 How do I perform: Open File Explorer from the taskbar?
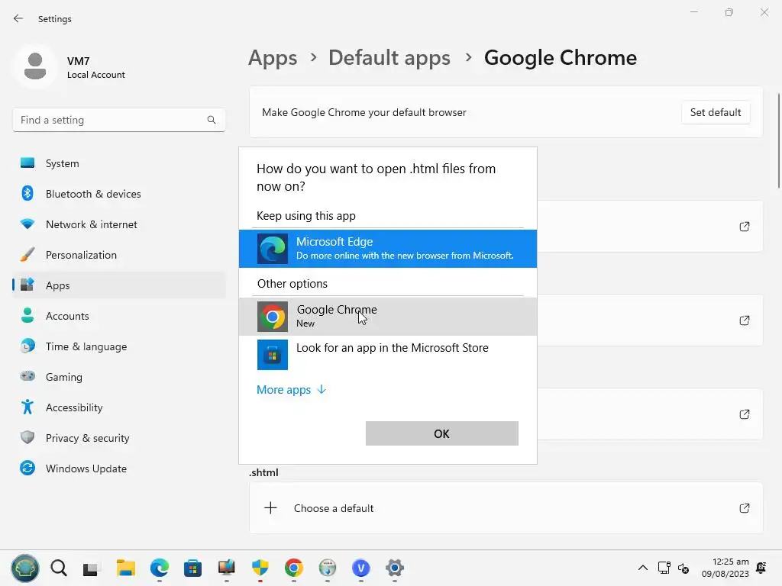[x=125, y=568]
